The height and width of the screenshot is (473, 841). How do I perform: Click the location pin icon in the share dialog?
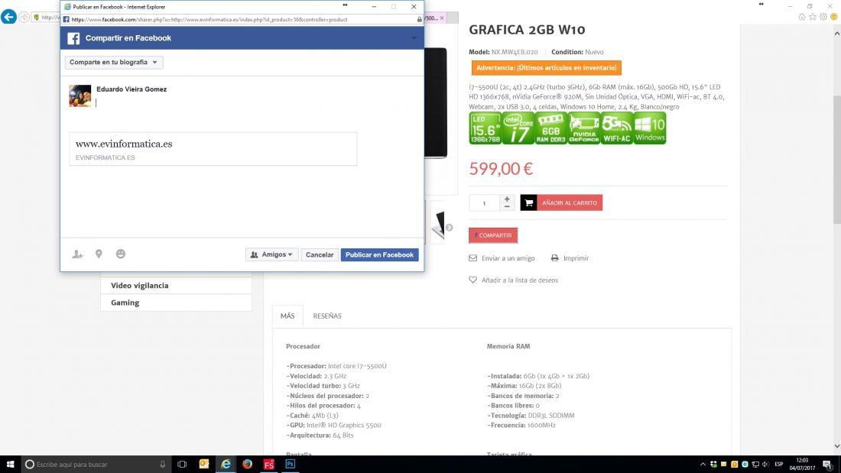[x=99, y=254]
